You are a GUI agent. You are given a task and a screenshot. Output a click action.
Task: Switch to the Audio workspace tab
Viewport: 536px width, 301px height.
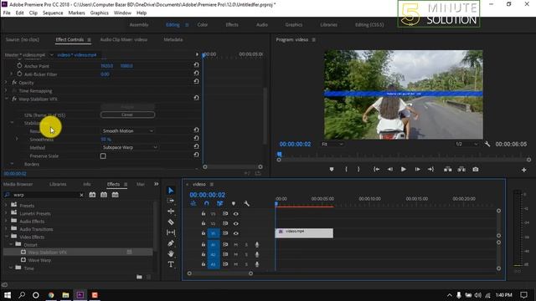[x=262, y=24]
